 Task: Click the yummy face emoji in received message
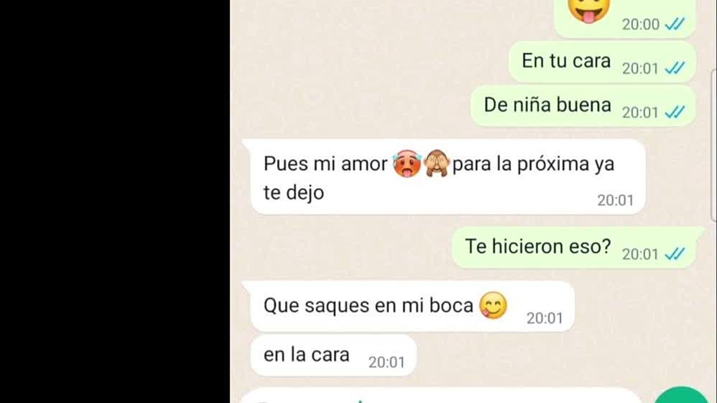493,306
